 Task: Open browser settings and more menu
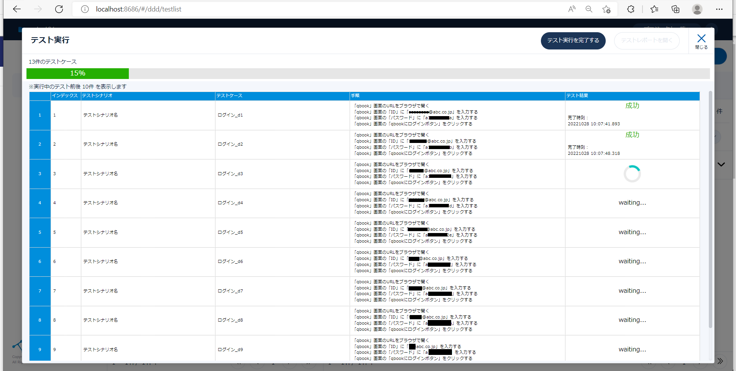[719, 9]
